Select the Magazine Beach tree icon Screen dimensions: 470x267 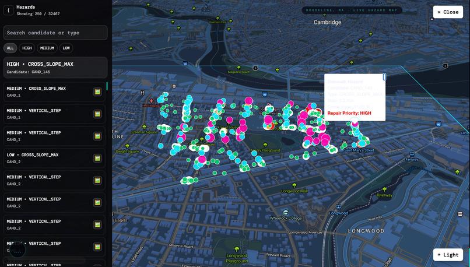[238, 68]
